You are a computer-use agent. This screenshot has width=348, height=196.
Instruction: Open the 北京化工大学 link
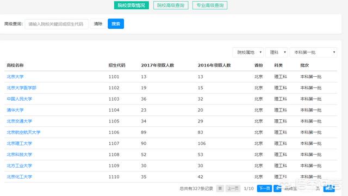coord(20,176)
